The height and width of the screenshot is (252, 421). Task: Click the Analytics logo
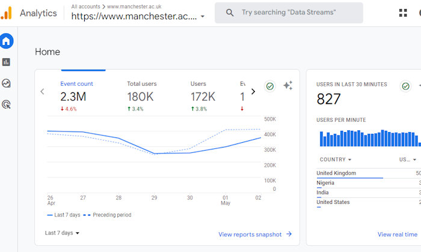(x=6, y=13)
